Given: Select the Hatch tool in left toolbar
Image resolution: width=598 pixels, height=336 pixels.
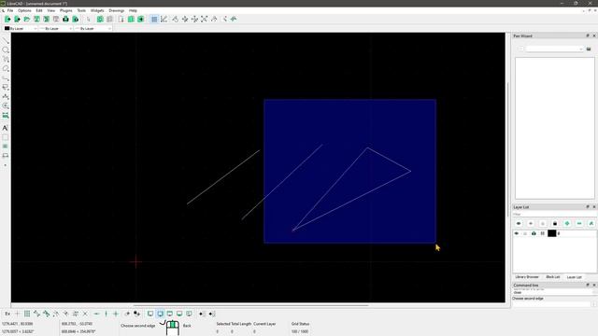Looking at the screenshot, I should [6, 137].
